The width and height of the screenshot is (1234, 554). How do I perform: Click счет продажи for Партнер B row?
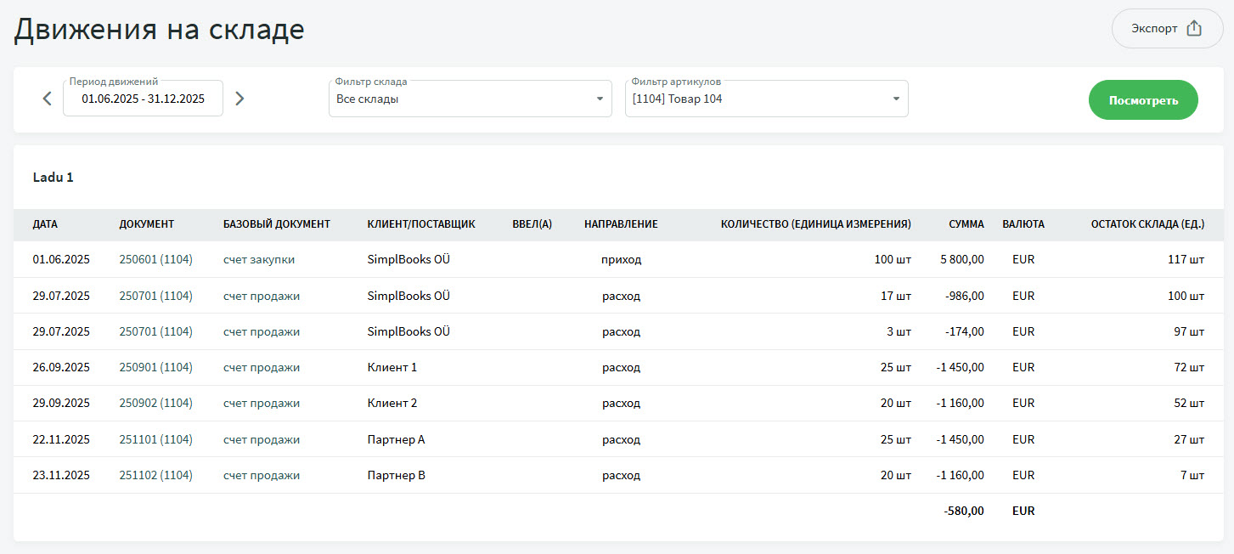pos(262,476)
